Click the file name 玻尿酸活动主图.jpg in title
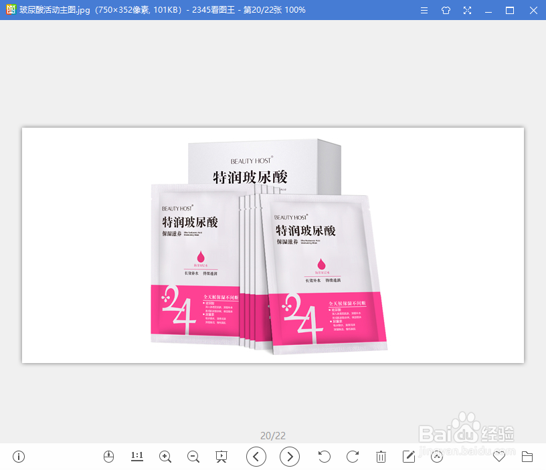The image size is (546, 470). [x=55, y=10]
